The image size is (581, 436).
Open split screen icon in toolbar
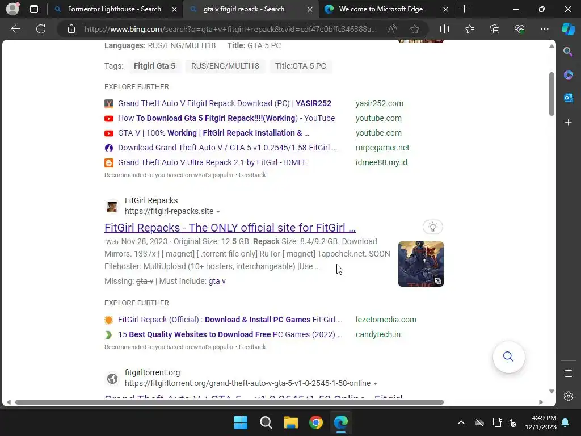click(x=444, y=29)
